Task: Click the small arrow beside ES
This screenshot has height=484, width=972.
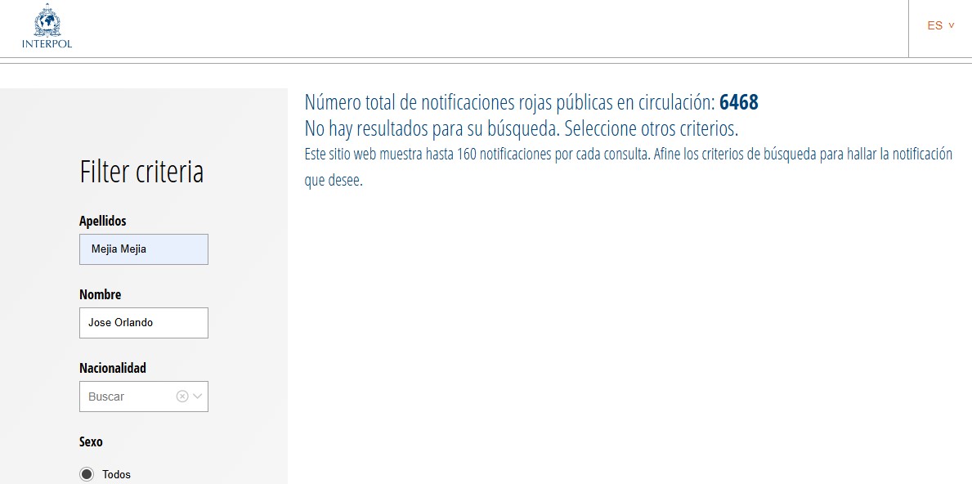Action: pos(952,25)
